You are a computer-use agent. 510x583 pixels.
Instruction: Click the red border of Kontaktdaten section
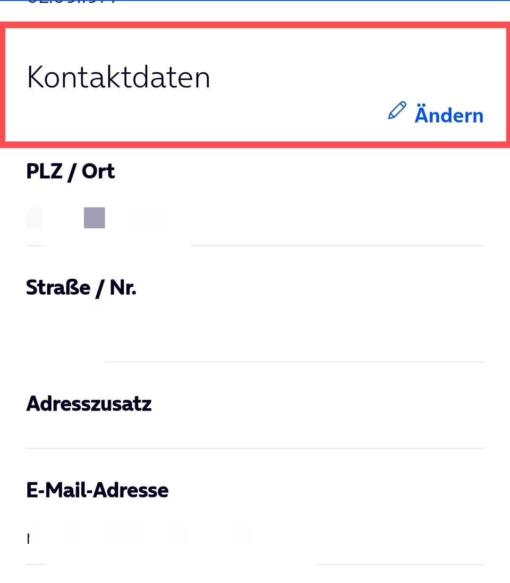point(255,25)
